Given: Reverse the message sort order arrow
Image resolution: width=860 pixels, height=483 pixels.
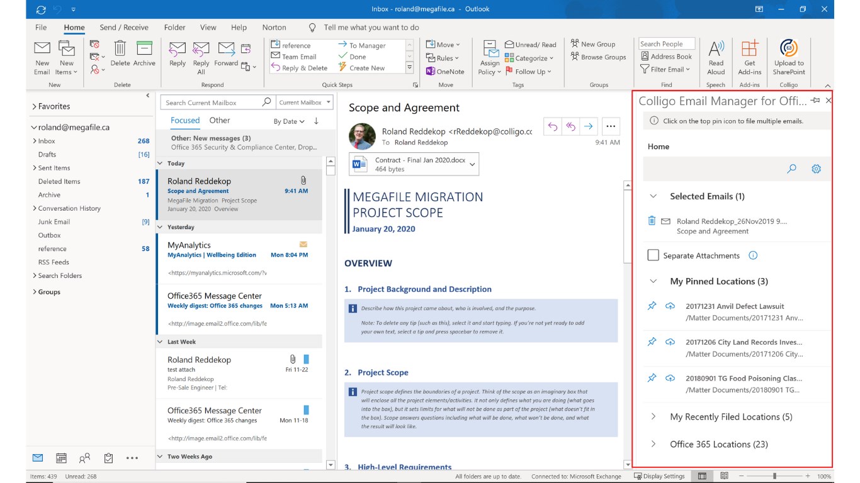Looking at the screenshot, I should tap(316, 121).
